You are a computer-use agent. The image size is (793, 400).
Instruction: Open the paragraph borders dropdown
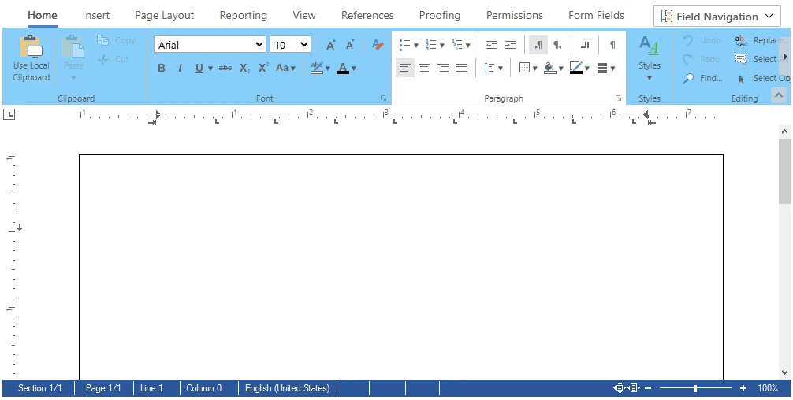pyautogui.click(x=528, y=68)
